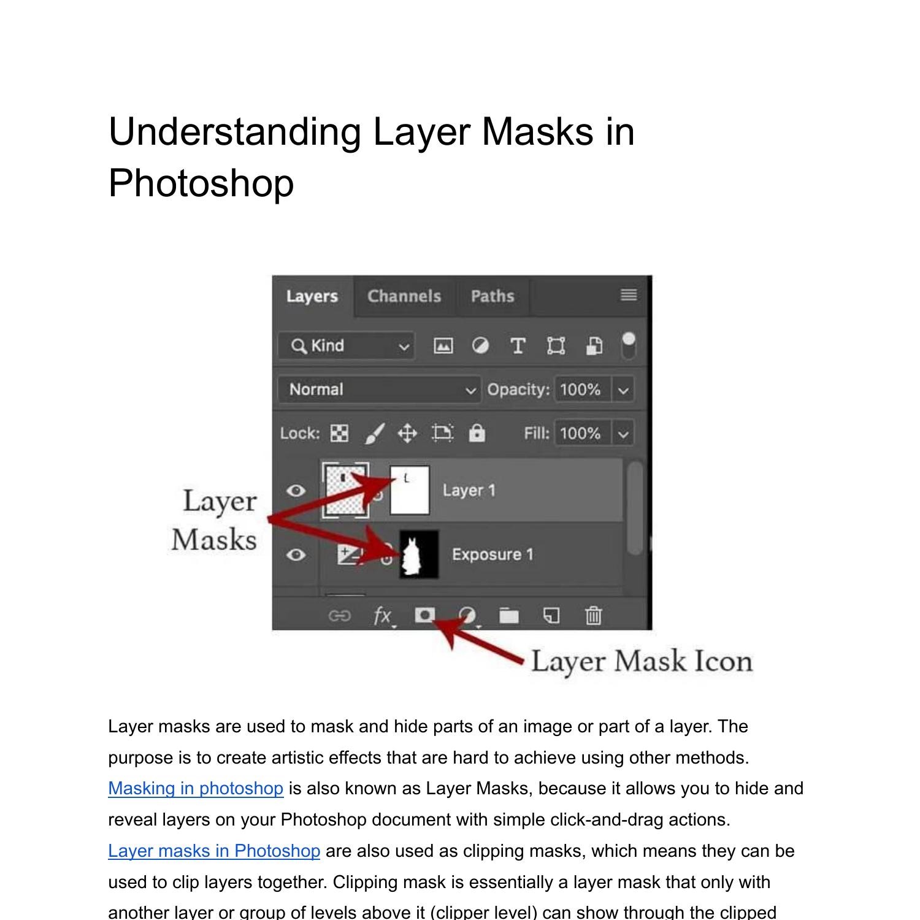Switch to the Channels tab
The width and height of the screenshot is (920, 920).
(x=404, y=296)
